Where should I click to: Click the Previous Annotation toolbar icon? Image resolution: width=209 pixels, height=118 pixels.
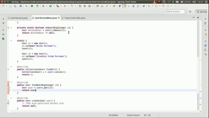pos(156,6)
